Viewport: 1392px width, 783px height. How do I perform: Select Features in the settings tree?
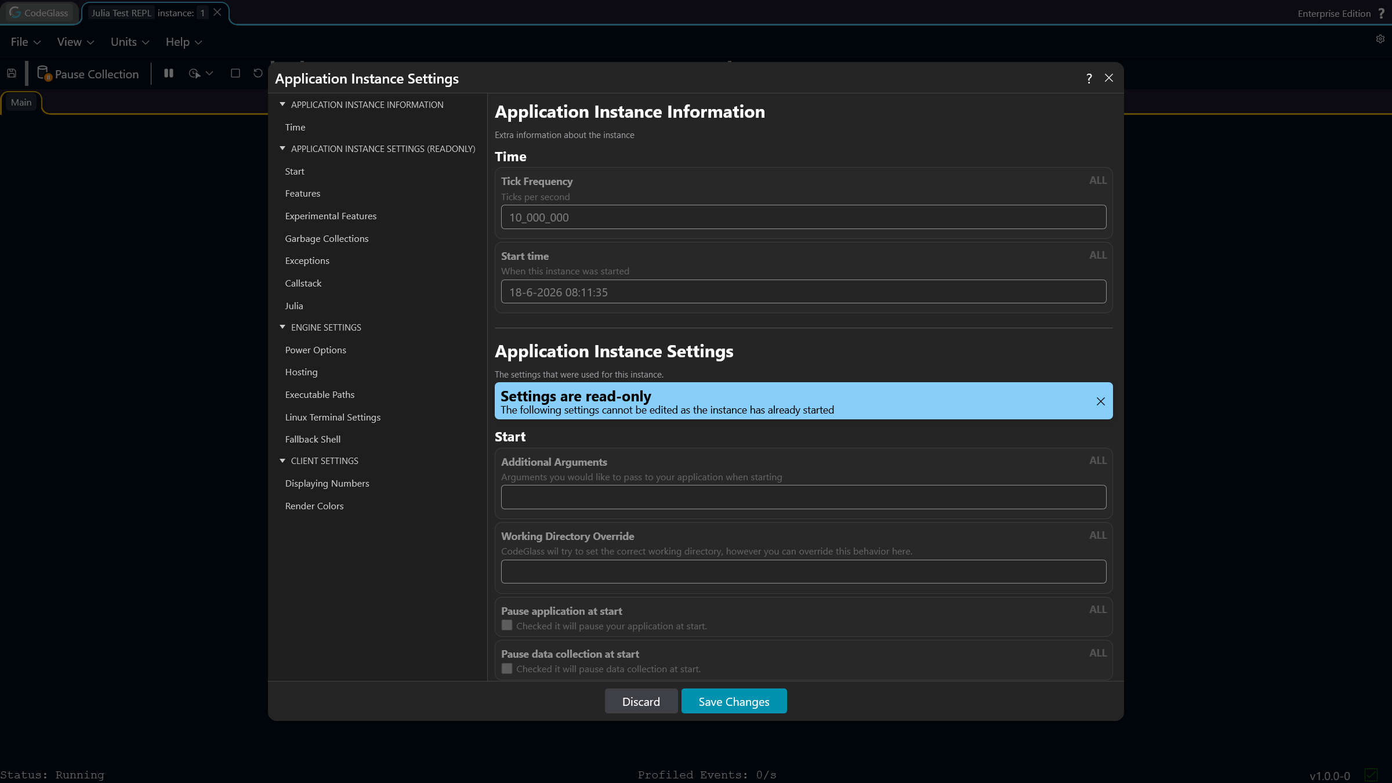(302, 194)
